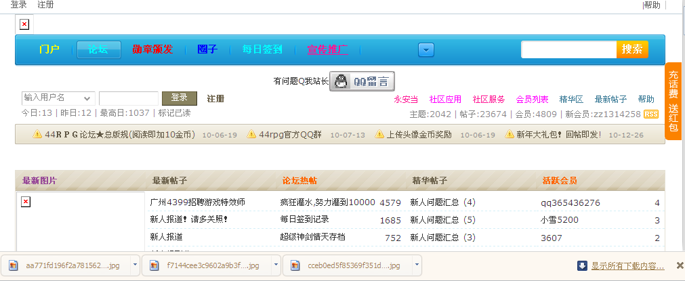This screenshot has width=685, height=281.
Task: Open 勋章颁发 navigation item
Action: pos(152,49)
